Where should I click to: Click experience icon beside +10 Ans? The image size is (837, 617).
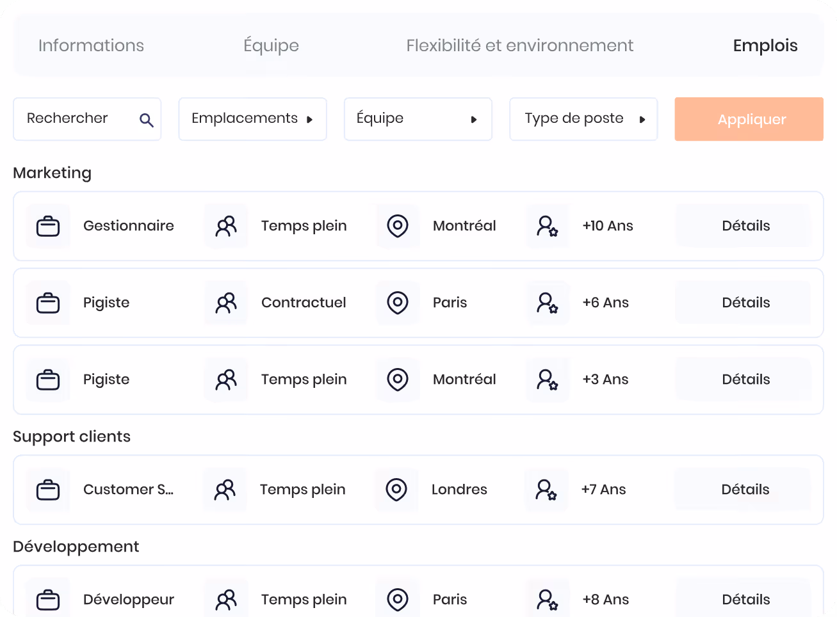click(x=548, y=226)
